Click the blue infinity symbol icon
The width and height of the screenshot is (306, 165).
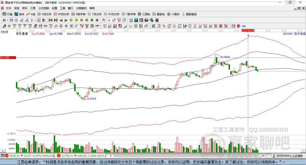[244, 26]
